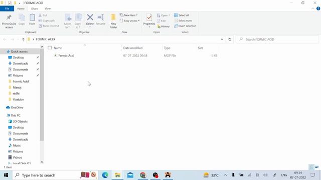321x180 pixels.
Task: Open the Videos folder under This PC
Action: 17,157
